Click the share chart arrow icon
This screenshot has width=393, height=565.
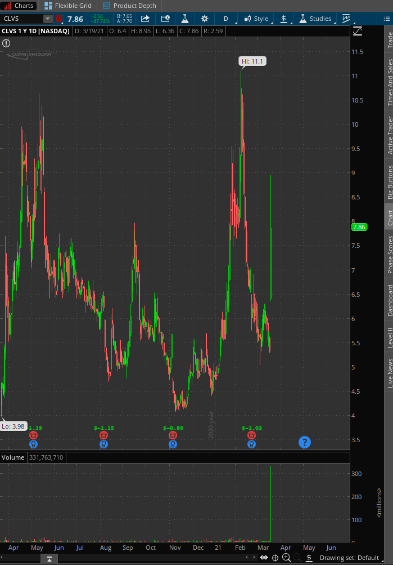pyautogui.click(x=145, y=19)
